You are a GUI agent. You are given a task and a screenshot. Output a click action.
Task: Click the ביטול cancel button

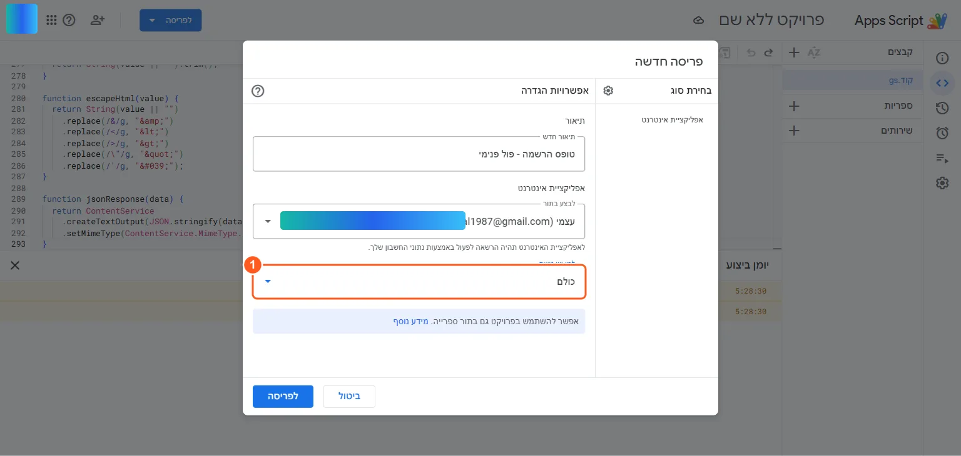349,396
